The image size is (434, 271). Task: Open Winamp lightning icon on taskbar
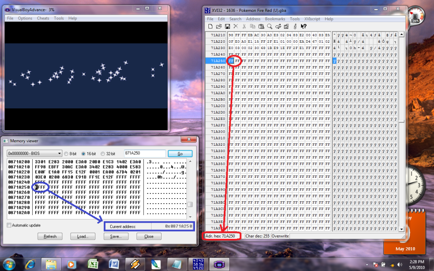135,264
